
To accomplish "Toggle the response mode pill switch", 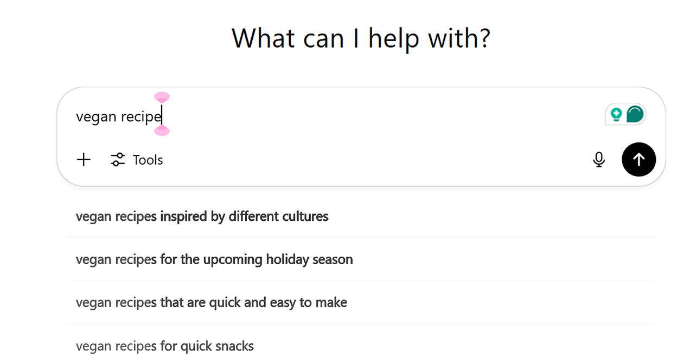I will (x=625, y=114).
